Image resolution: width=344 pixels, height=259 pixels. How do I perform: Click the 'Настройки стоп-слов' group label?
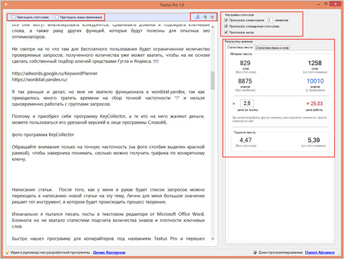coord(239,15)
